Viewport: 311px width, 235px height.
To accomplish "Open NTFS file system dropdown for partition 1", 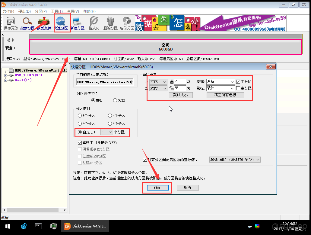I will [x=158, y=82].
